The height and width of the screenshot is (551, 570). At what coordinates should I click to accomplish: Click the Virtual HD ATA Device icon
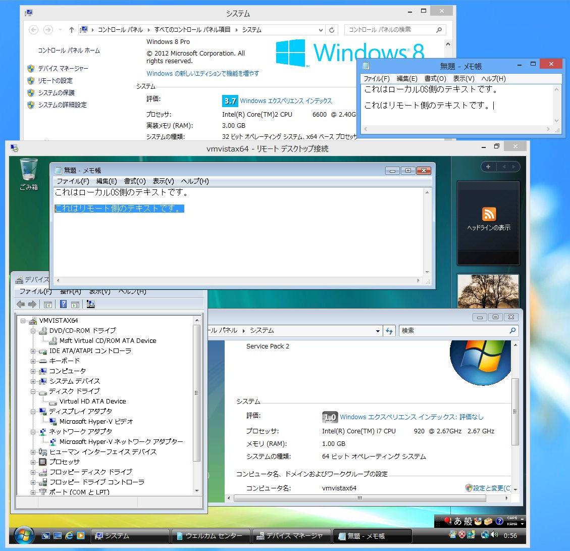coord(53,402)
